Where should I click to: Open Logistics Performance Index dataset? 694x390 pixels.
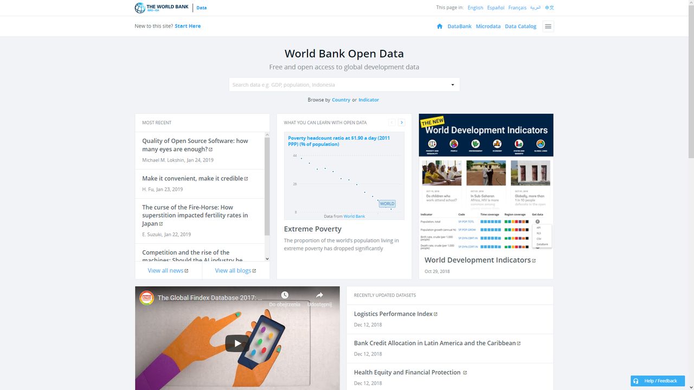coord(395,314)
